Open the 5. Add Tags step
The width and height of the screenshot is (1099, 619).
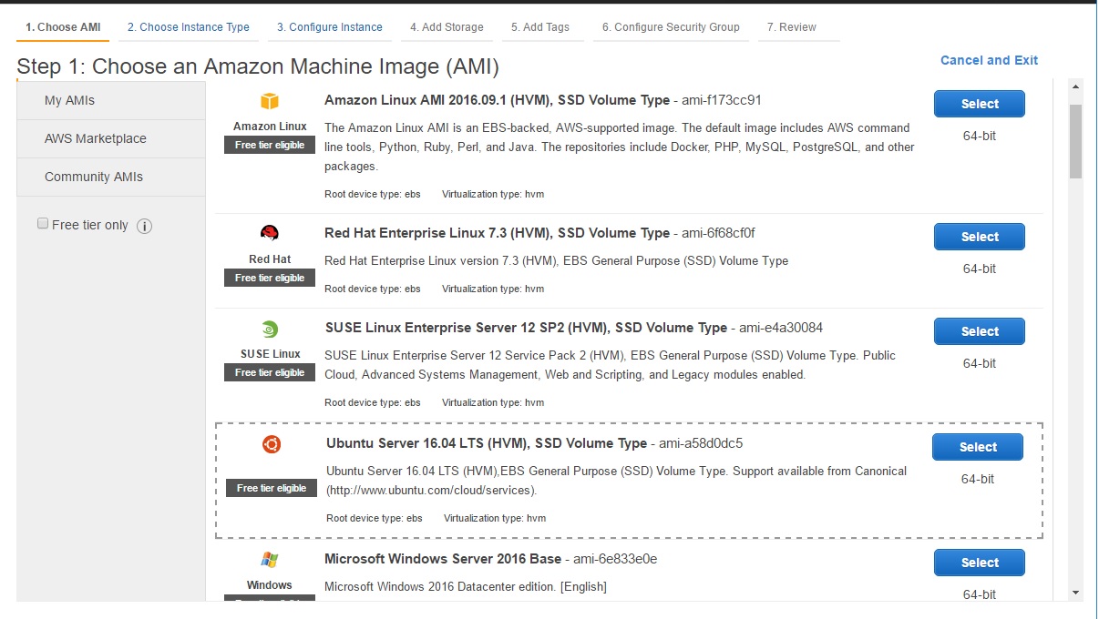coord(540,27)
